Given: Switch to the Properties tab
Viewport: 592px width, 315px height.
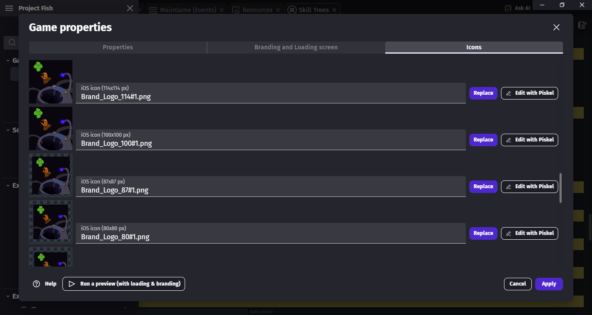Looking at the screenshot, I should click(118, 47).
